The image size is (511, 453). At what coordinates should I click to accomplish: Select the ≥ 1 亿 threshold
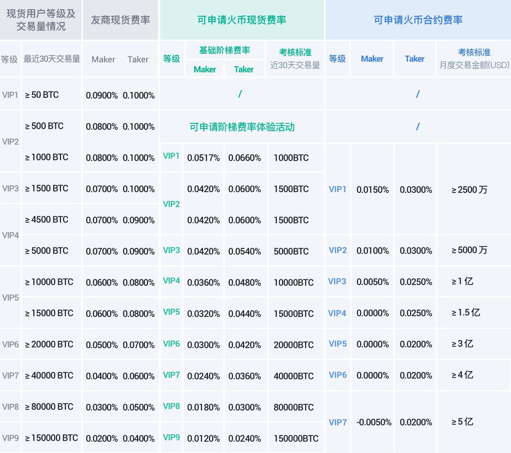462,281
